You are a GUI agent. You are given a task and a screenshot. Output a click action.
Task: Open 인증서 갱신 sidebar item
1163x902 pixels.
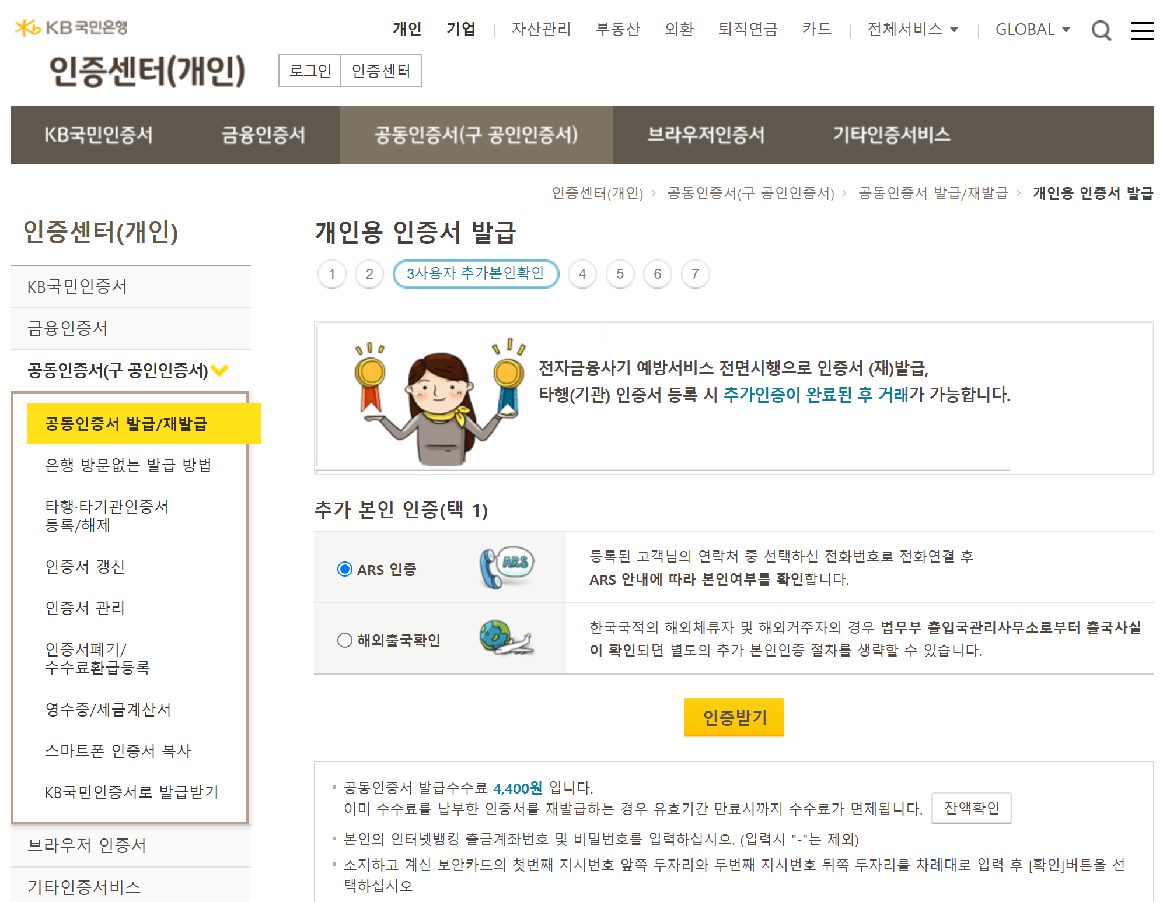click(x=85, y=567)
